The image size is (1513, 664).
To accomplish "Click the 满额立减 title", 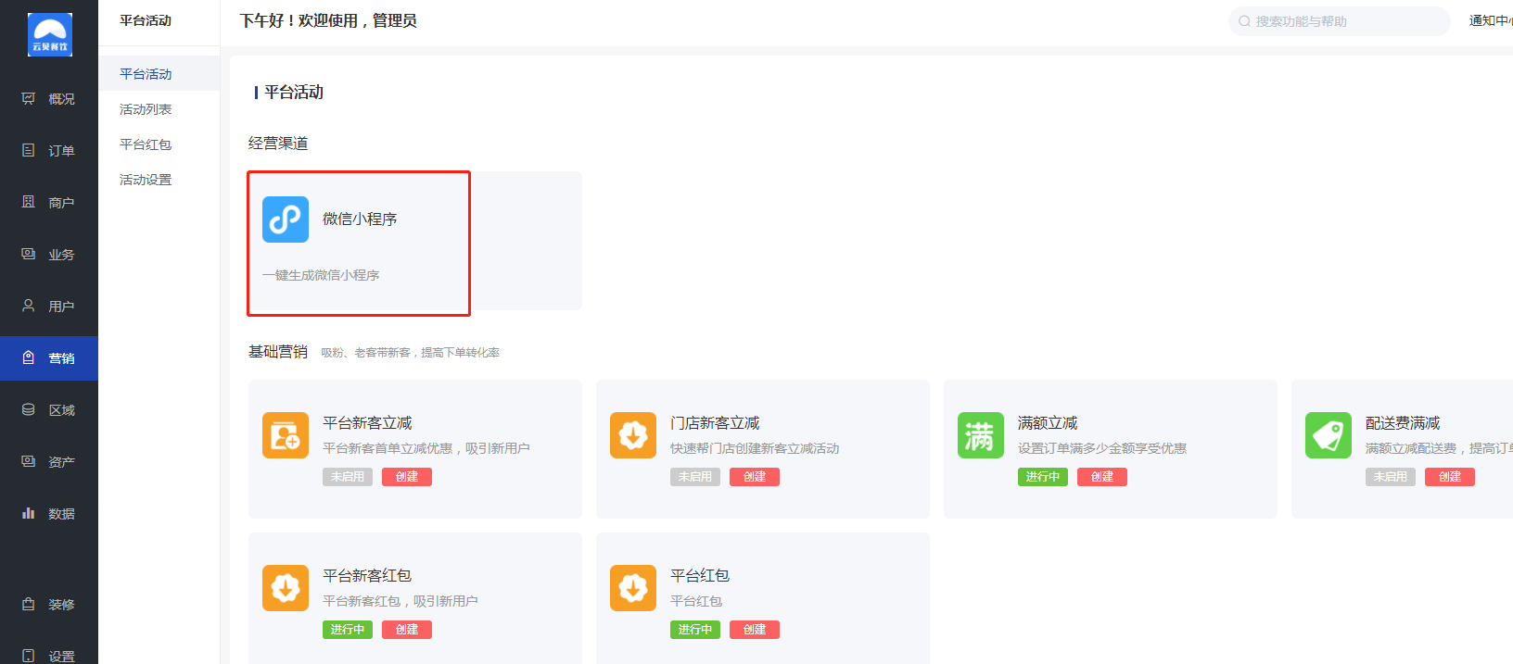I will 1048,423.
